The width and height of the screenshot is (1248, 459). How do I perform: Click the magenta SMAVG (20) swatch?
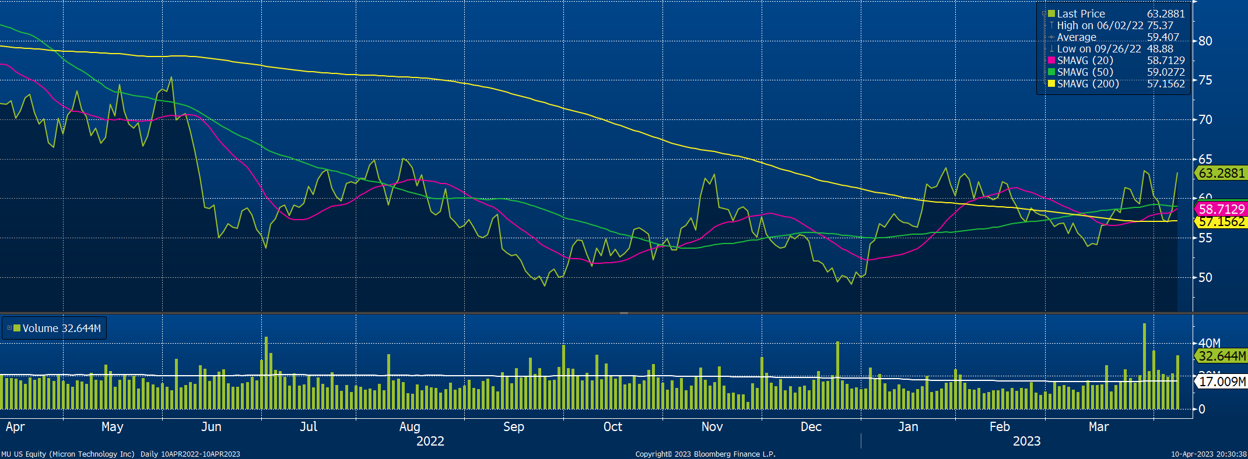tap(1051, 61)
